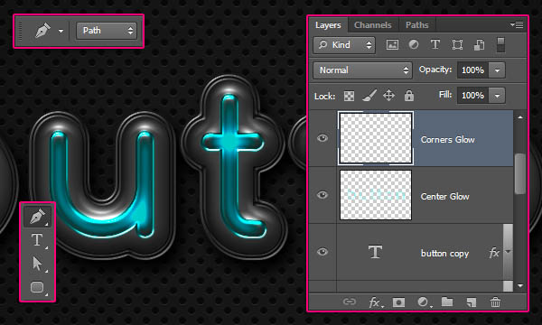
Task: Open the Pen tool preset picker arrow
Action: 61,31
